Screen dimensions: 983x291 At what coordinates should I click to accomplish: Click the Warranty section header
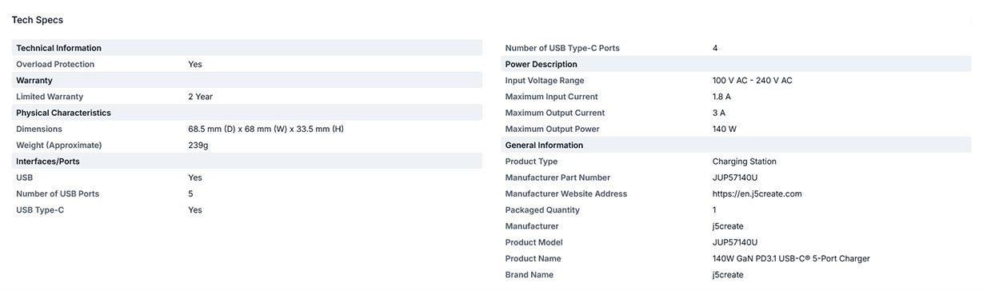point(247,81)
